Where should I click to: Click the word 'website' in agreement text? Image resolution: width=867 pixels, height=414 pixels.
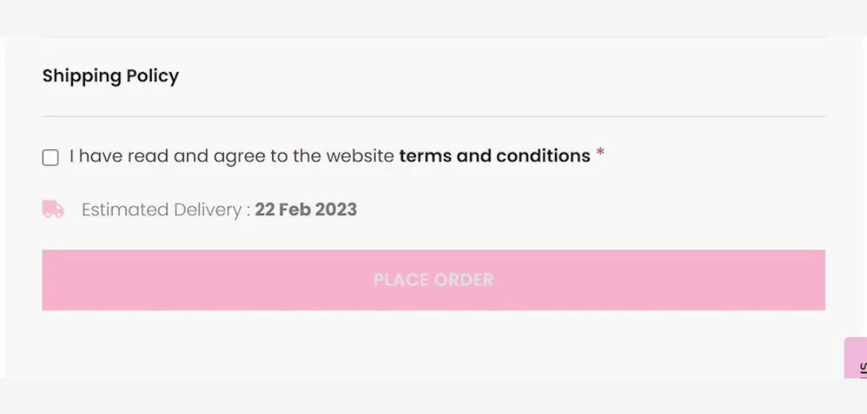tap(360, 156)
